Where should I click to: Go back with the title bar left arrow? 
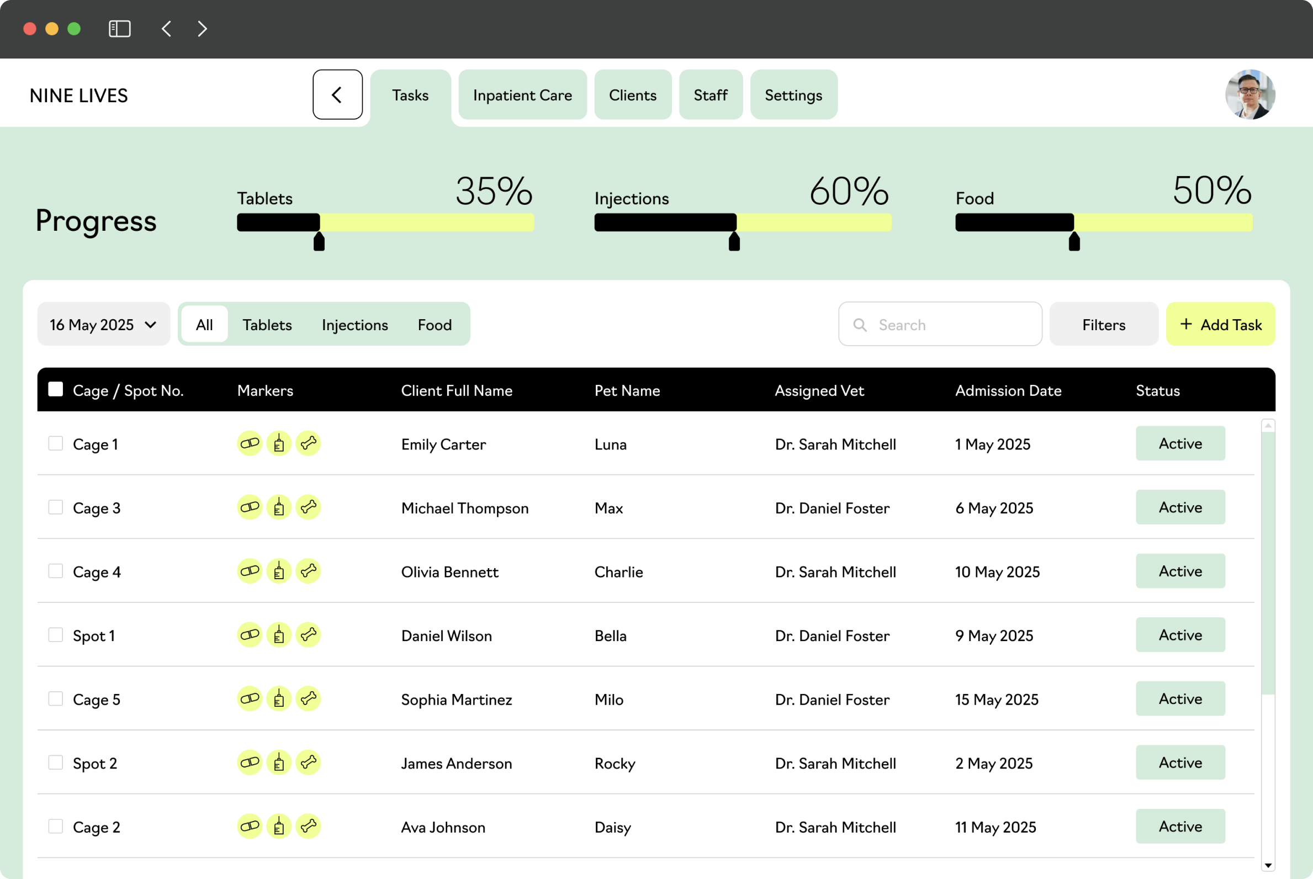click(x=167, y=29)
